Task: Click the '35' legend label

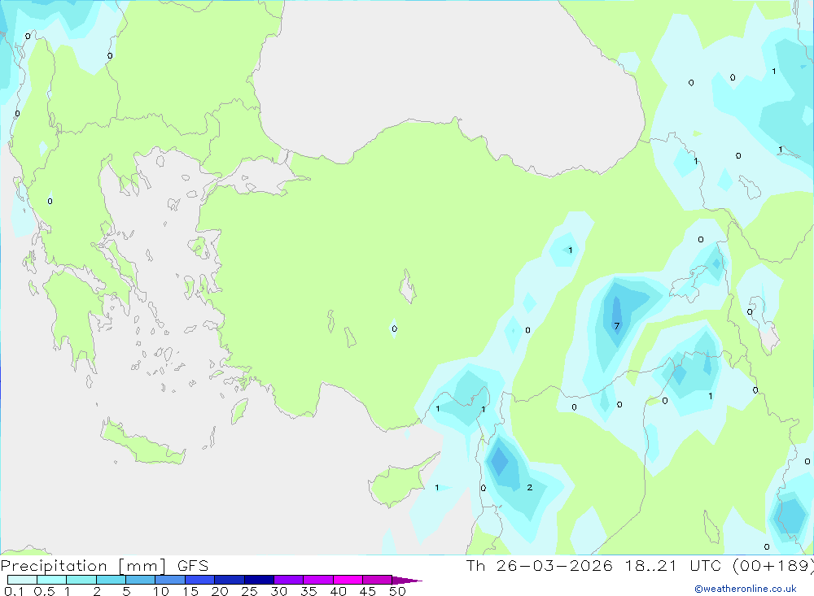Action: click(x=309, y=591)
